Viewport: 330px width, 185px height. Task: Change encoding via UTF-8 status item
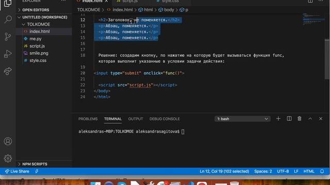283,171
